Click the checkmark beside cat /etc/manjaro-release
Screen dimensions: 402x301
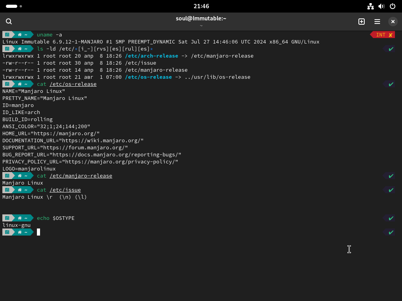(391, 176)
